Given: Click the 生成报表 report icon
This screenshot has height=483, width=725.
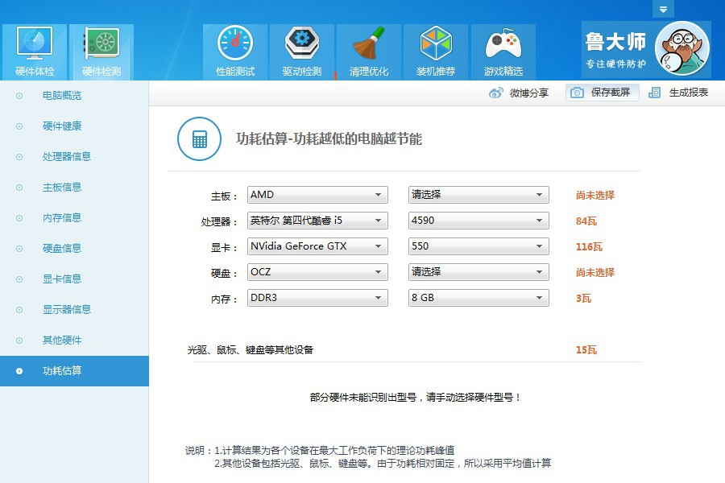Looking at the screenshot, I should (654, 93).
